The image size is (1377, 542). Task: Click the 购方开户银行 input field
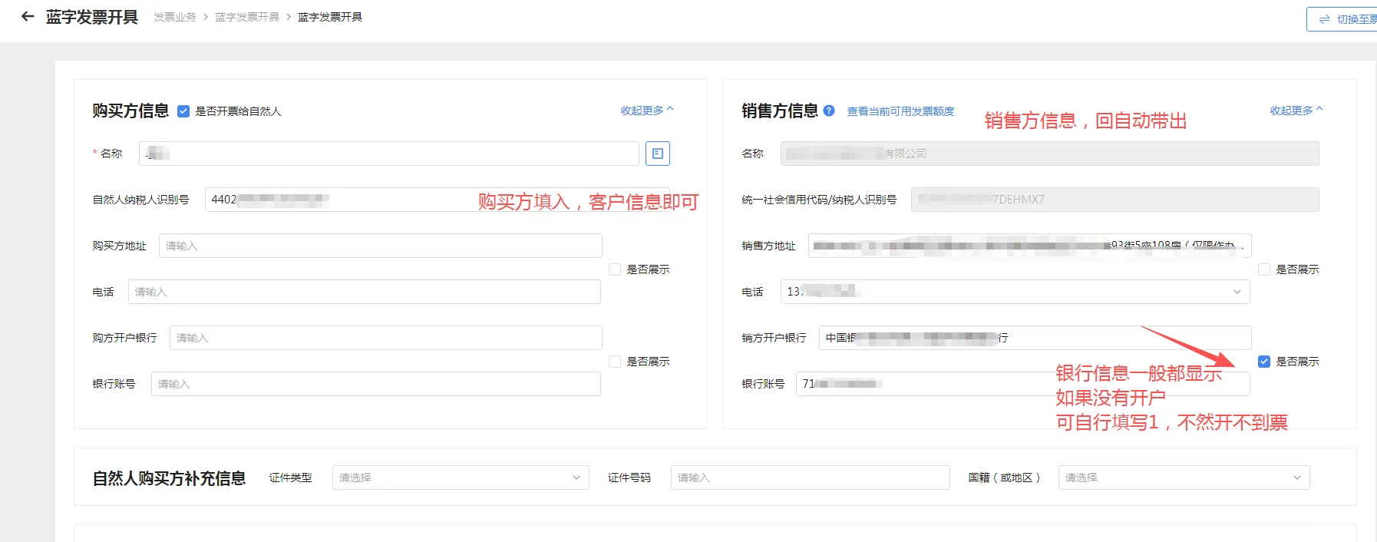coord(386,338)
